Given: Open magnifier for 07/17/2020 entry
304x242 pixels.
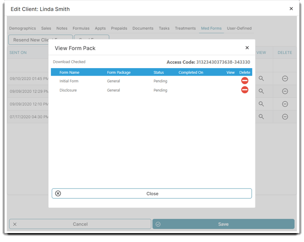Looking at the screenshot, I should (261, 117).
